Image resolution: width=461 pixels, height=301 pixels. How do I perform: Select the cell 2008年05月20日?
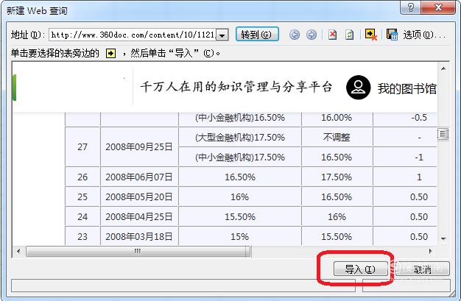139,196
